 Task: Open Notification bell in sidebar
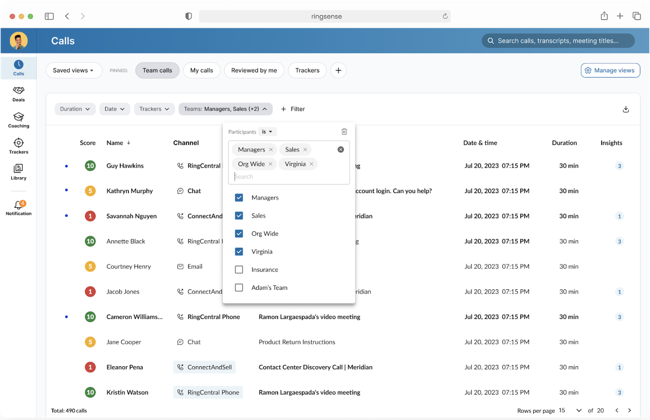coord(19,207)
